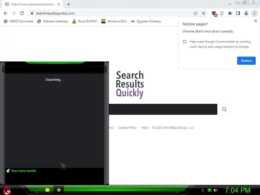
Task: Submit search with magnifier button
Action: click(224, 109)
